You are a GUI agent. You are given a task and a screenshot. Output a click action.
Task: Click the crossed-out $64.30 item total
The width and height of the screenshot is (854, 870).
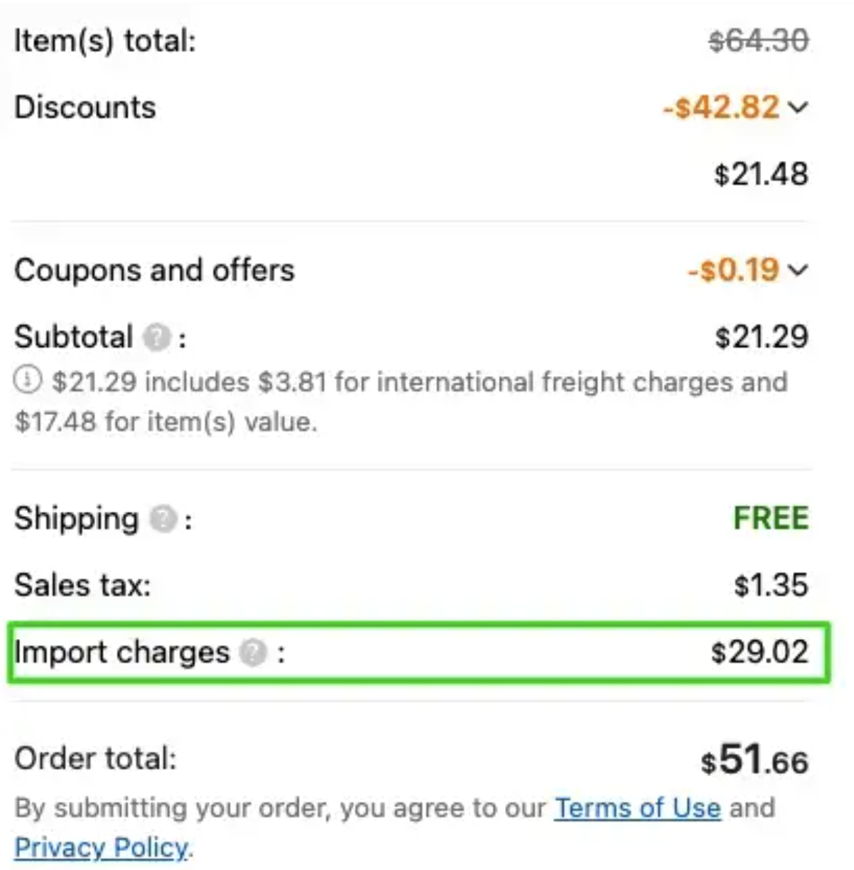758,41
